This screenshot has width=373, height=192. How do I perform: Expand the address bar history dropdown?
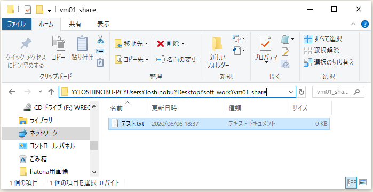pyautogui.click(x=291, y=92)
